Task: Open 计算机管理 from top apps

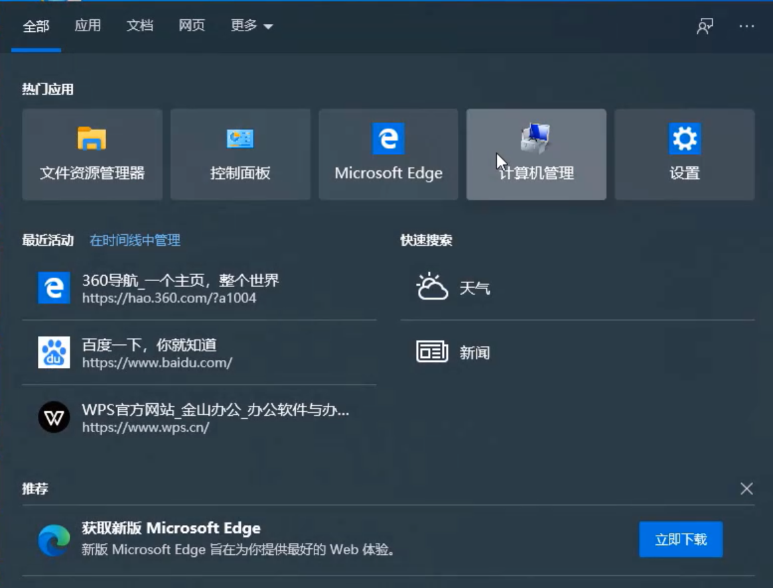Action: coord(536,154)
